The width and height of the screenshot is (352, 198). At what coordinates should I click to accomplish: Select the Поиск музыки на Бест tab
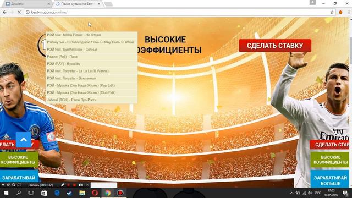tap(78, 4)
